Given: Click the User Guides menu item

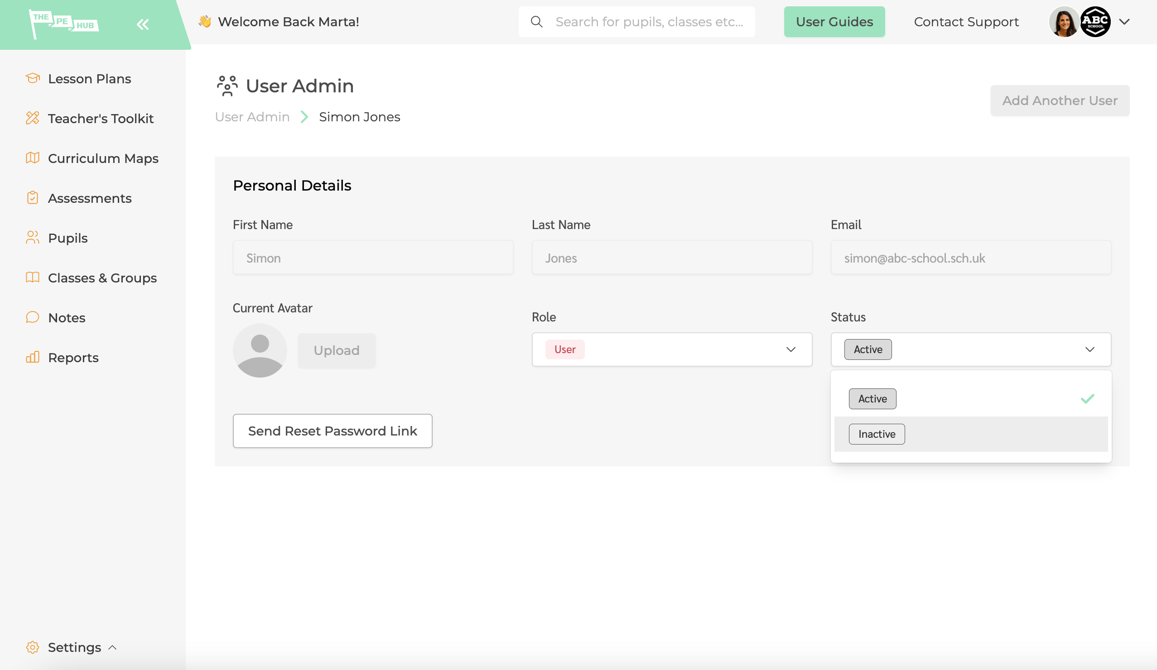Looking at the screenshot, I should [x=834, y=22].
